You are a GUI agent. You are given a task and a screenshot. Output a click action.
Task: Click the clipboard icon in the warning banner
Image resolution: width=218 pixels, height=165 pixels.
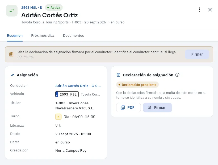[x=11, y=54]
